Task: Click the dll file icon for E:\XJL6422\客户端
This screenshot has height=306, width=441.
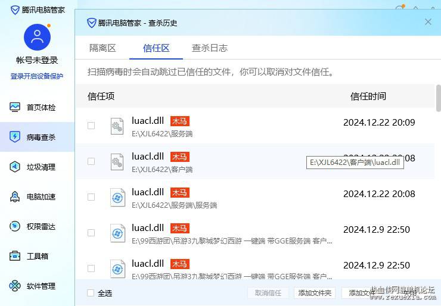Action: [x=117, y=162]
